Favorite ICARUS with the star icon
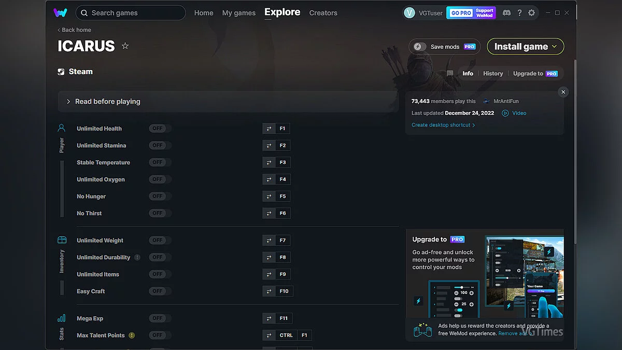This screenshot has height=350, width=622. point(125,46)
